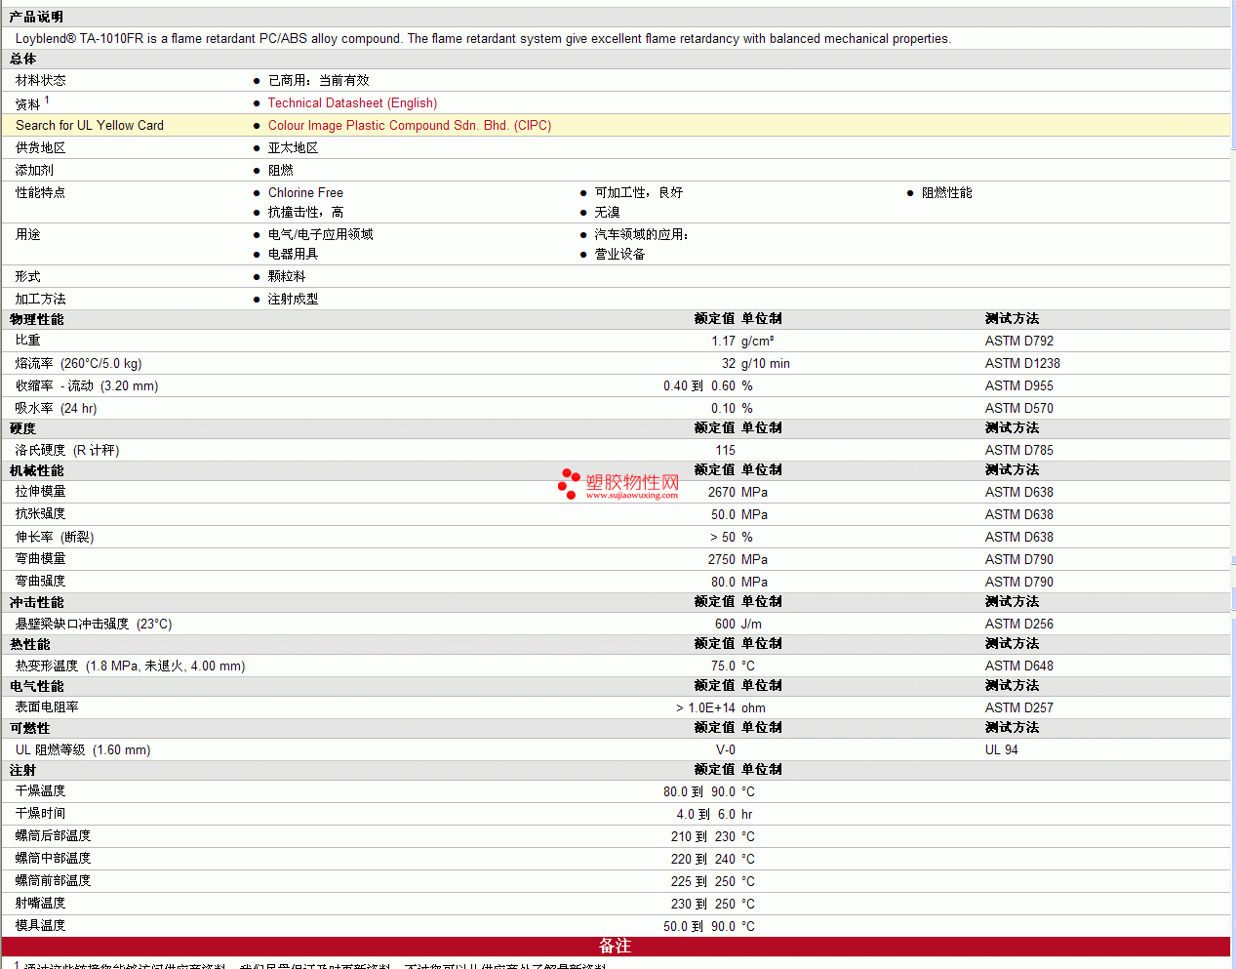Open Colour Image Plastic Compound Sdn. Bhd. (CIPC) link

pos(410,125)
